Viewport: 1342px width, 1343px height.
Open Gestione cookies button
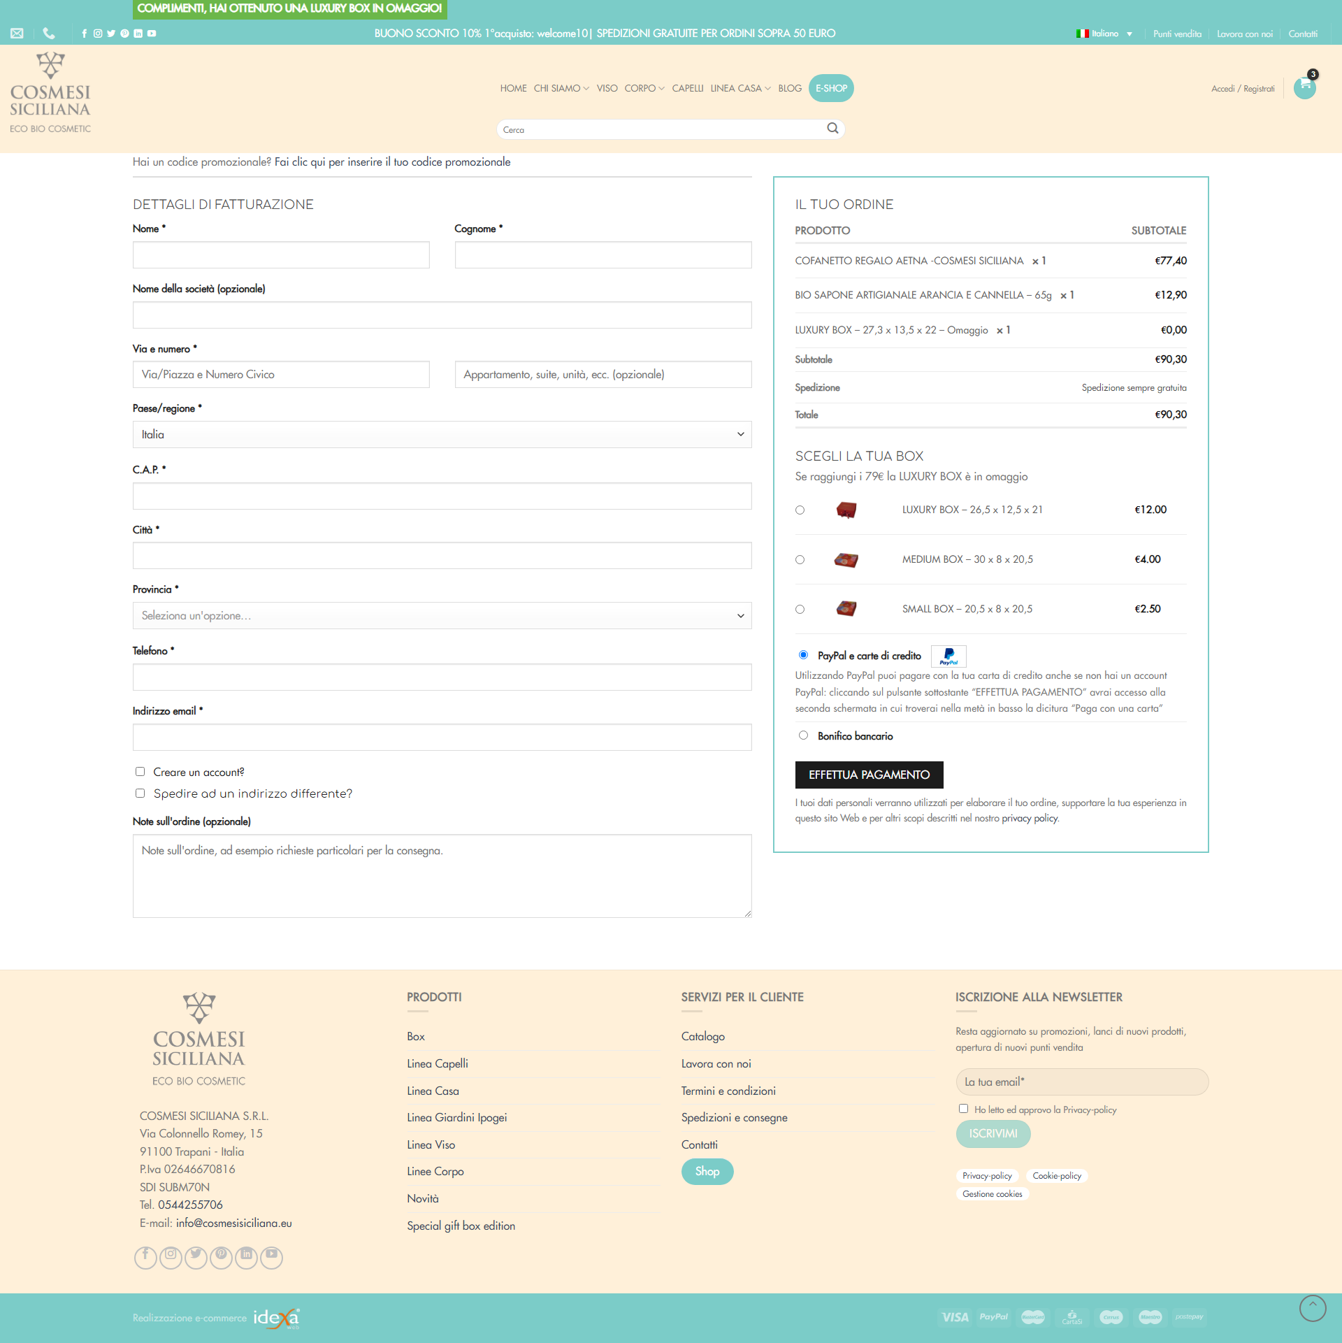(x=993, y=1193)
